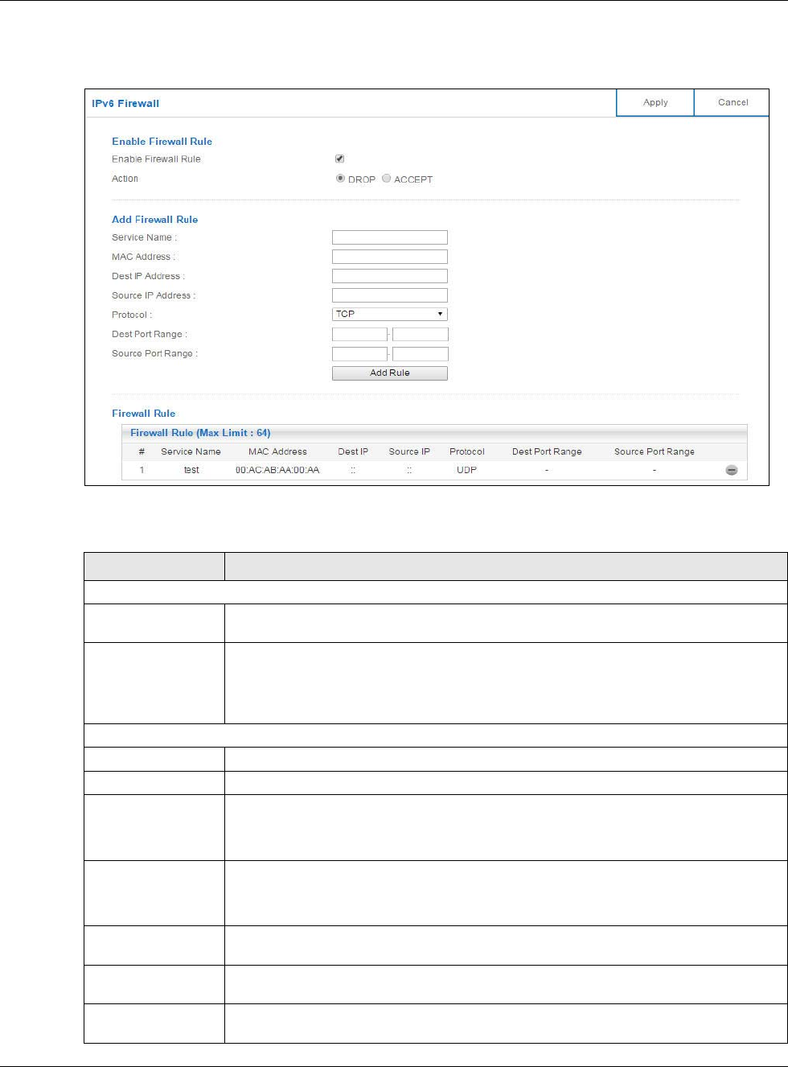Click the Apply button

655,102
